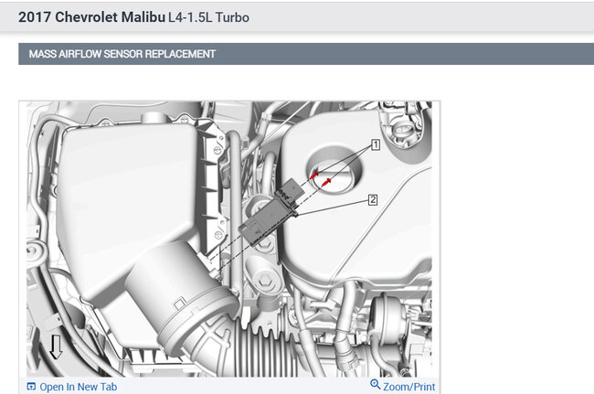Select the Mass Airflow Sensor Replacement heading
This screenshot has width=594, height=394.
click(122, 54)
